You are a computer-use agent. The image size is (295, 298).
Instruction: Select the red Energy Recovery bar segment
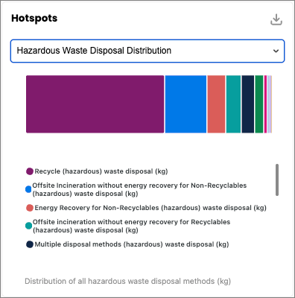tap(216, 104)
